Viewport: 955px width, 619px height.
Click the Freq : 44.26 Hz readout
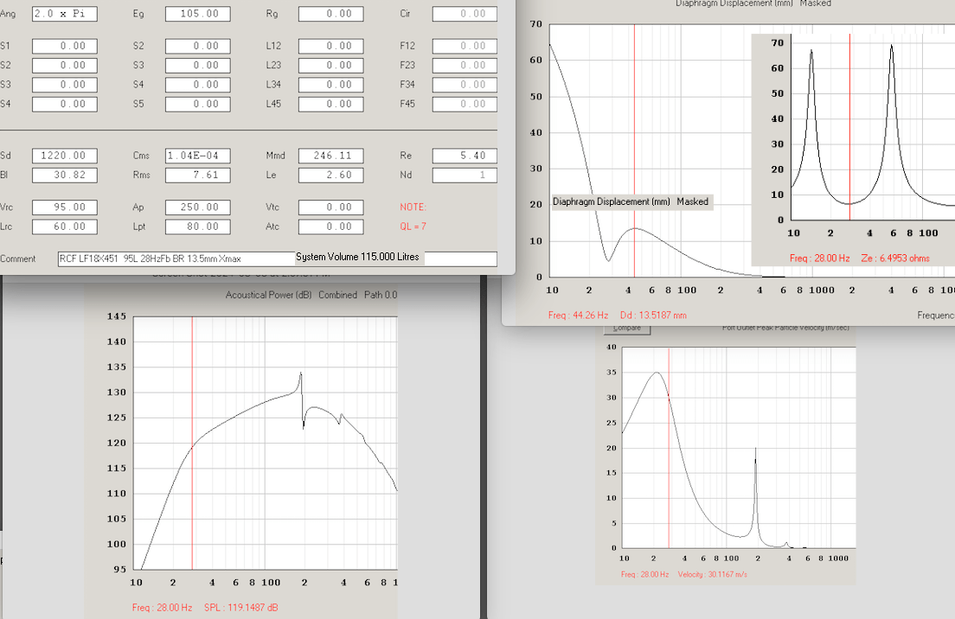(x=578, y=316)
